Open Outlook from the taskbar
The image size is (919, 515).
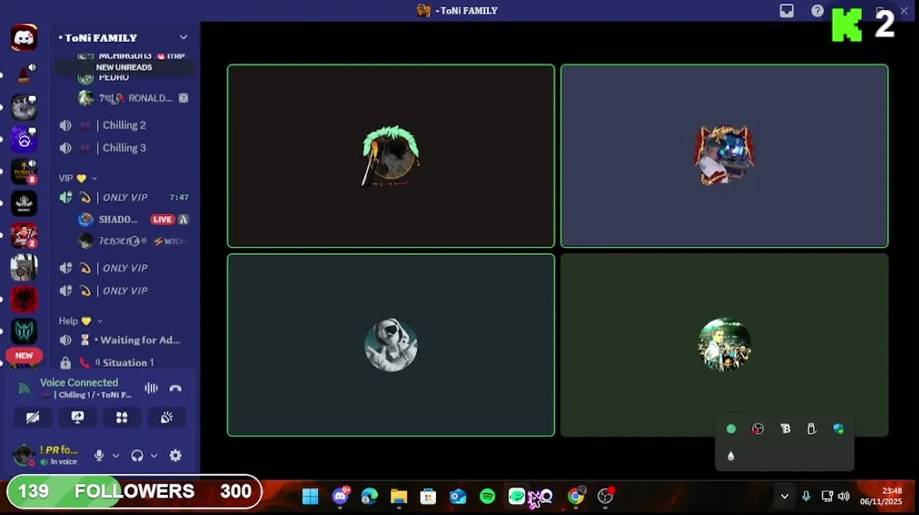coord(458,496)
